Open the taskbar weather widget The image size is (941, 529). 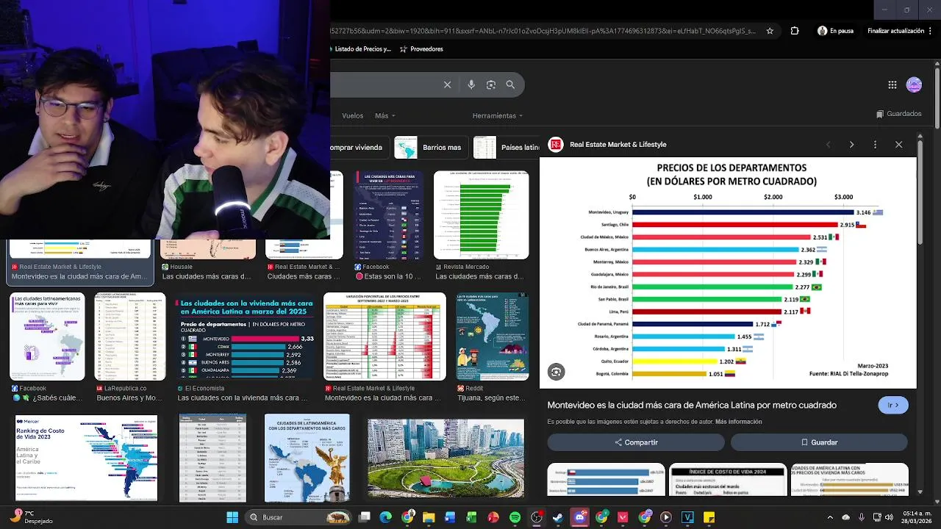click(x=31, y=517)
